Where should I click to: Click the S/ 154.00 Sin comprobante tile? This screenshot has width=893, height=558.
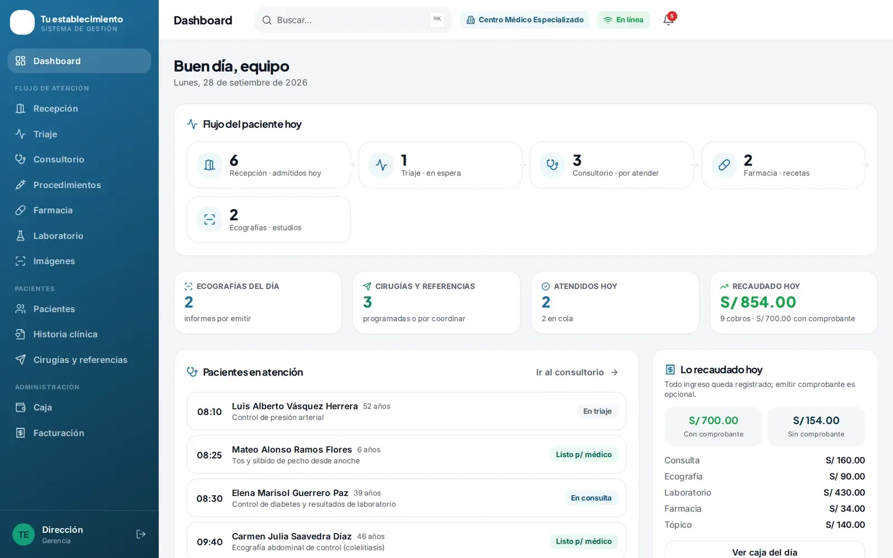[x=816, y=426]
